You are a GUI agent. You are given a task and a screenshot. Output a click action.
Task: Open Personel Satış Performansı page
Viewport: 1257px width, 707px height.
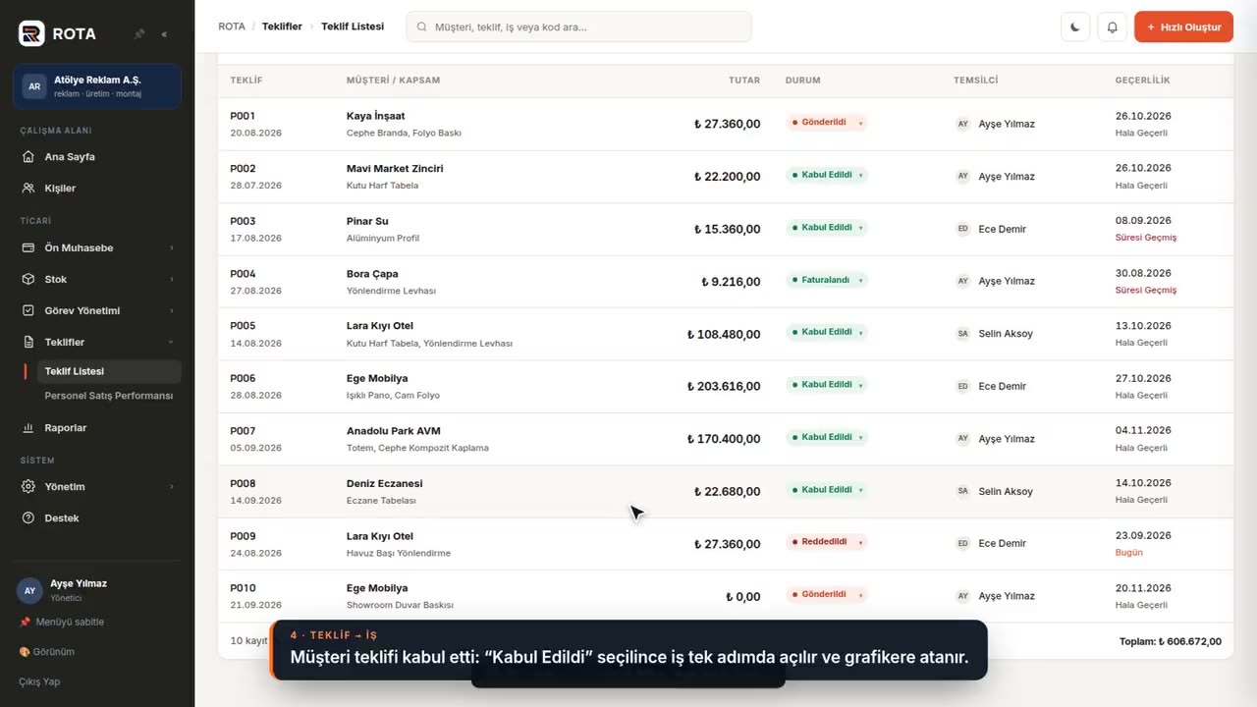point(108,396)
